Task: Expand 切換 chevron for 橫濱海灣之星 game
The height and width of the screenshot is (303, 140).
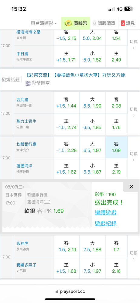Action: [133, 45]
